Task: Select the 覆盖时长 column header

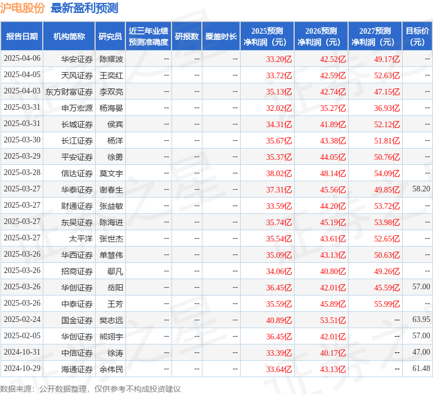Action: [221, 36]
